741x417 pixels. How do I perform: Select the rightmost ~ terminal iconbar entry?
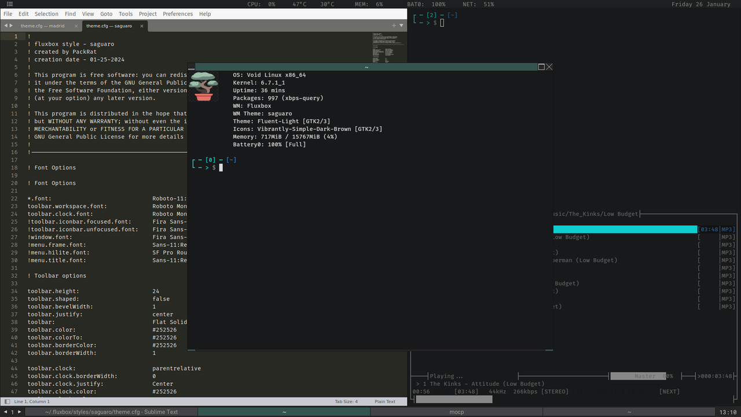click(x=629, y=412)
